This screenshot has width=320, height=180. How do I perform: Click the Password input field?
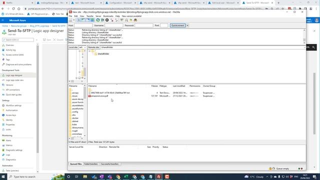144,25
